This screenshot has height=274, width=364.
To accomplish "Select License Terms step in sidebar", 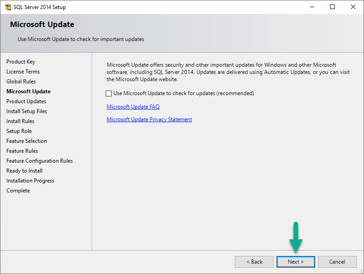I will point(23,72).
